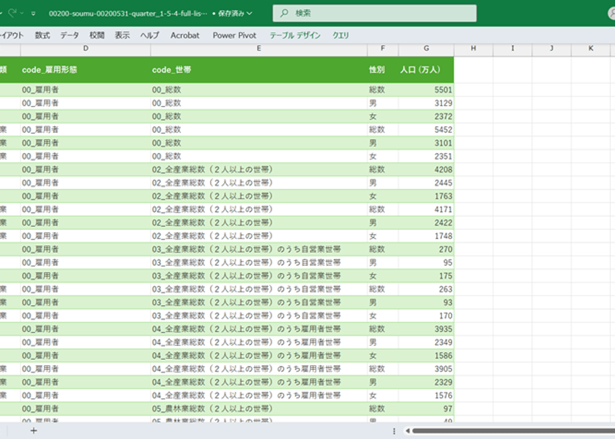Select the cell with value 5501
615x439 pixels.
(427, 90)
